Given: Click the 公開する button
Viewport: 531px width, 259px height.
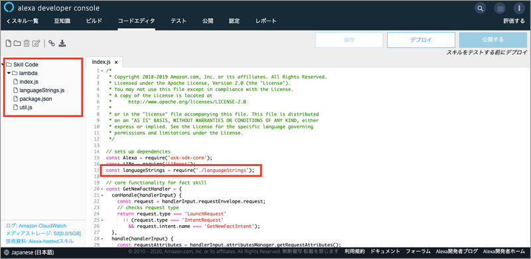Looking at the screenshot, I should tap(493, 40).
